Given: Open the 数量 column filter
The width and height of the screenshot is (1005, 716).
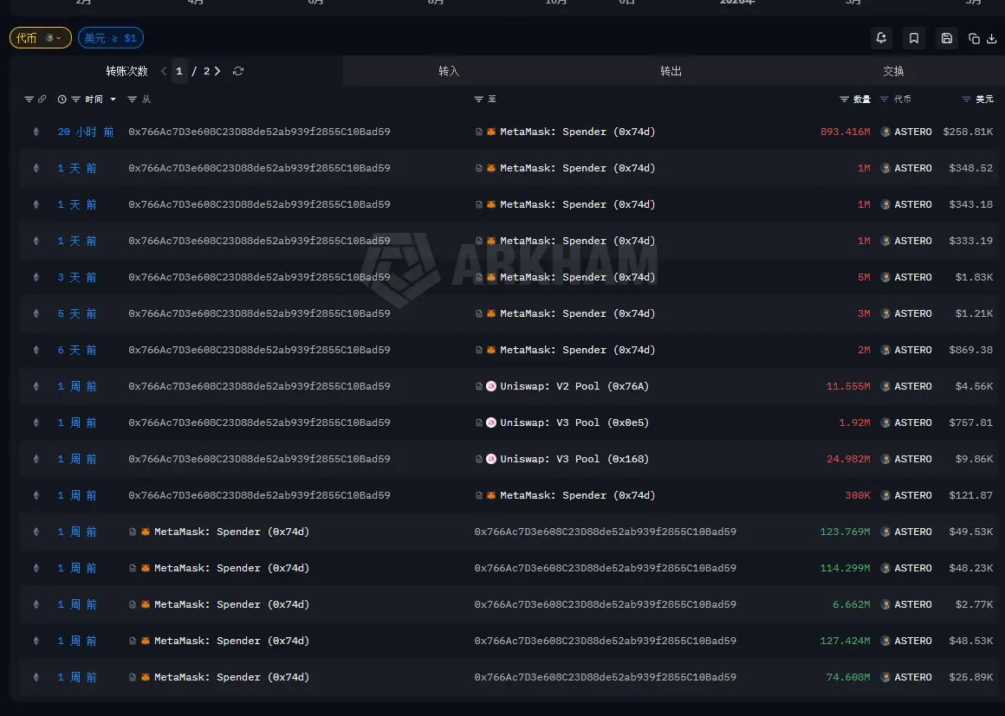Looking at the screenshot, I should (844, 100).
